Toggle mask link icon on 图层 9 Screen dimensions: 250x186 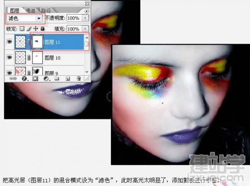(x=29, y=73)
